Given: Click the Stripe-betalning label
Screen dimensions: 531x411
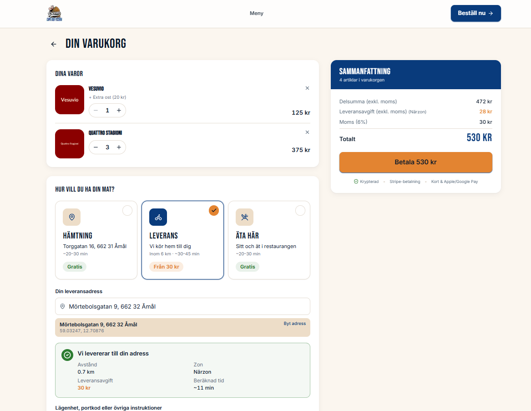Looking at the screenshot, I should click(x=405, y=182).
